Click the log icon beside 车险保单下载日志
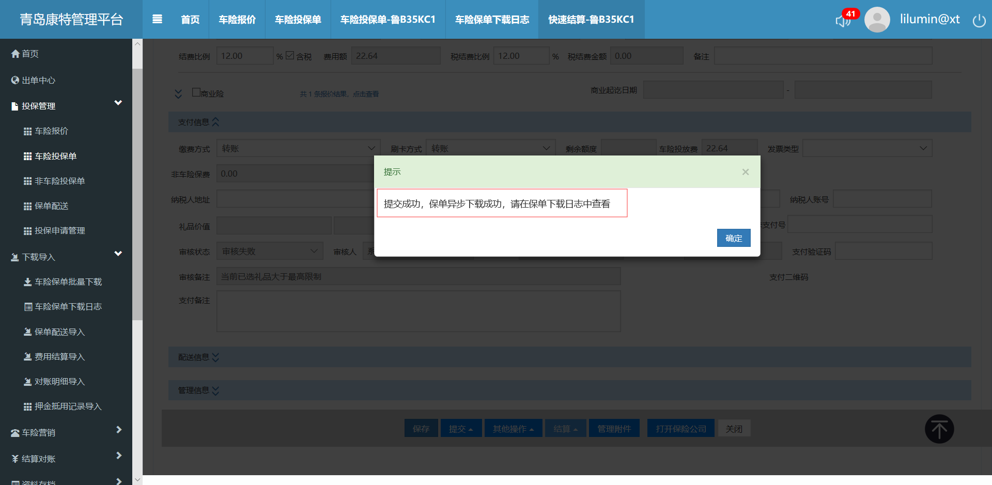The width and height of the screenshot is (992, 485). tap(28, 307)
